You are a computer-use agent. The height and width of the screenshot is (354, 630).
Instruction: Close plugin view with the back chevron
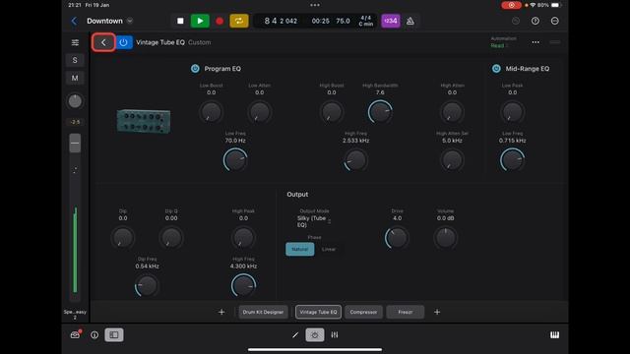pyautogui.click(x=103, y=42)
